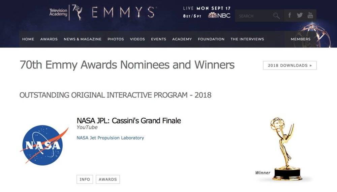Open the Photos navigation item

pyautogui.click(x=116, y=39)
